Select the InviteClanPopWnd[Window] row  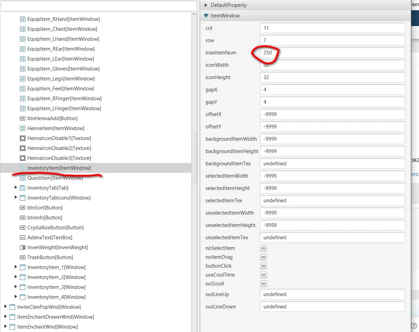96,307
